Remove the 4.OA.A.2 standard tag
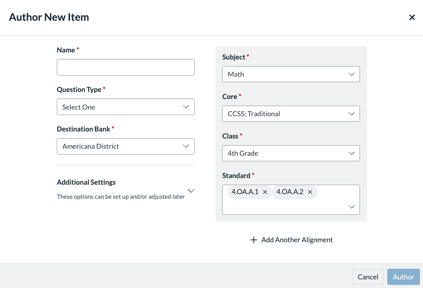The width and height of the screenshot is (423, 288). pyautogui.click(x=310, y=192)
